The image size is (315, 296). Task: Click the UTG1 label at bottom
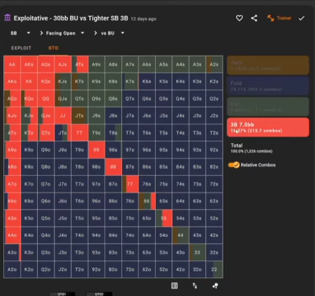[62, 294]
